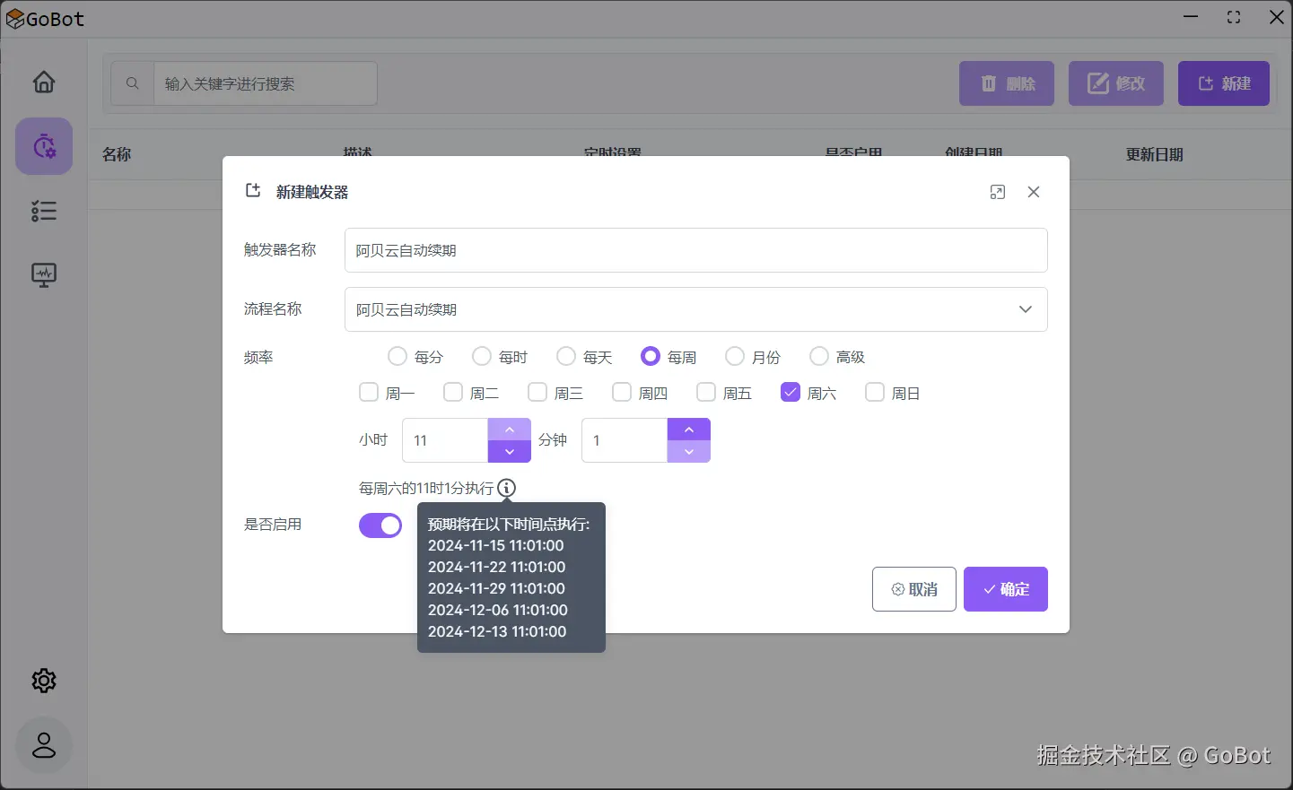
Task: Open the Settings gear in the sidebar
Action: click(x=43, y=680)
